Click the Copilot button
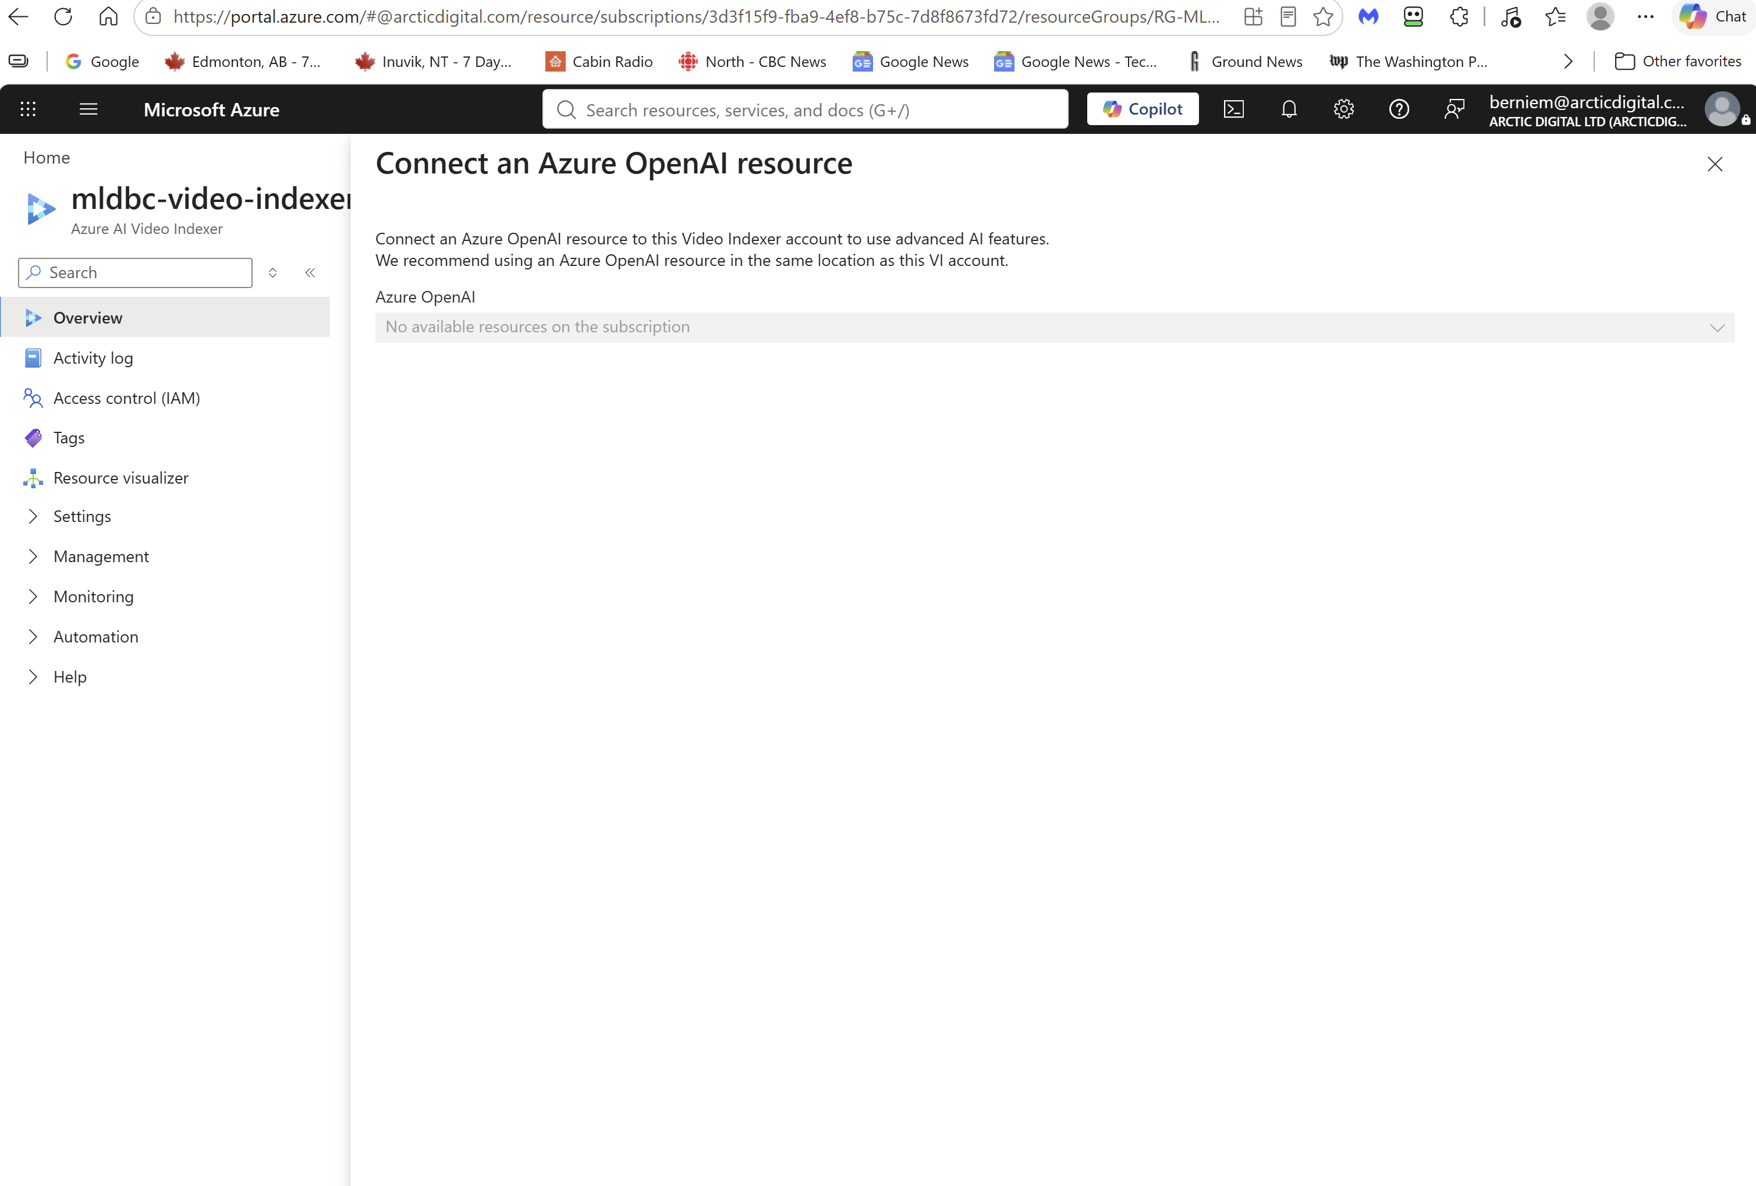 tap(1143, 109)
